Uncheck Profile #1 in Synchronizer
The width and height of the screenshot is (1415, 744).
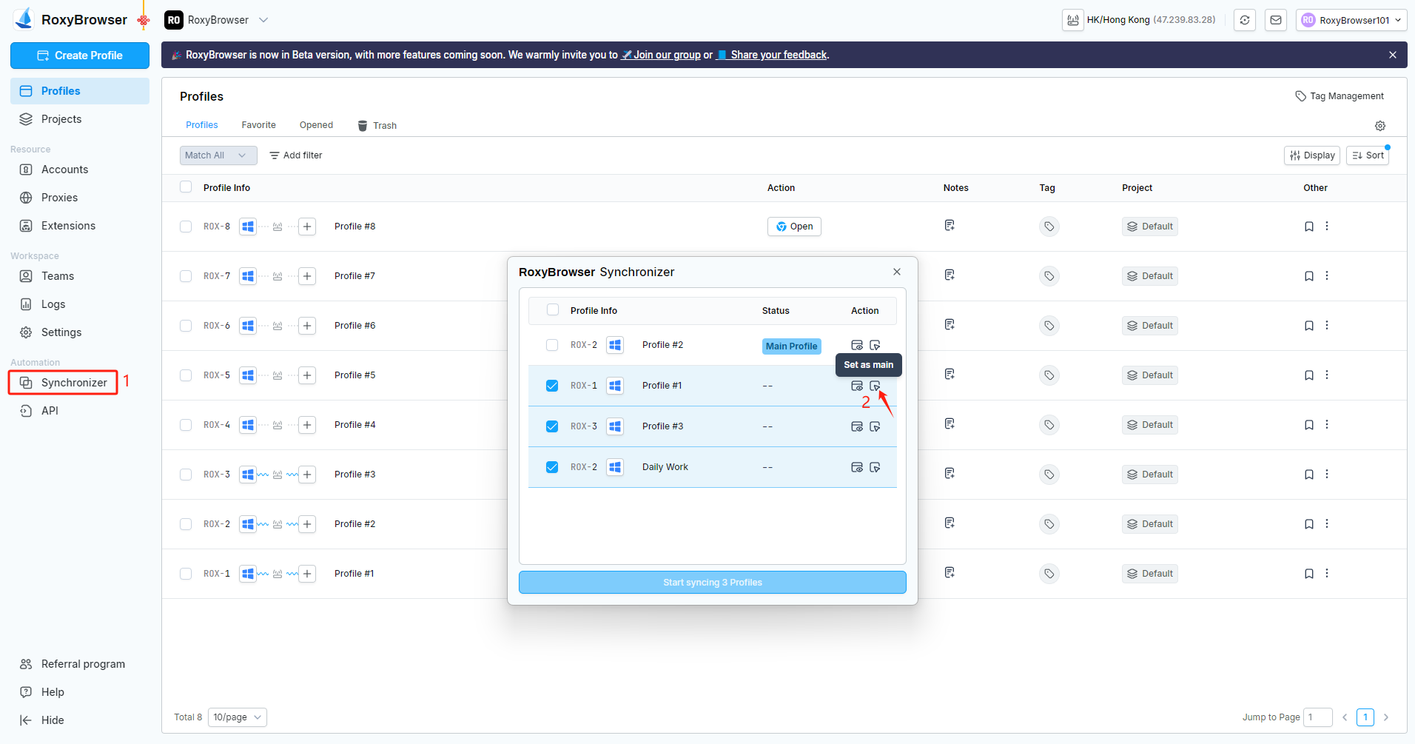tap(552, 386)
